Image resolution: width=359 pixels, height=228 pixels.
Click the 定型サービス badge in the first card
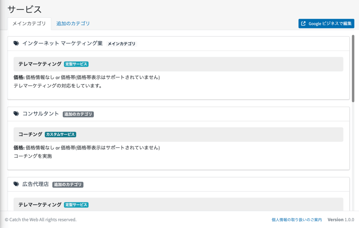tap(76, 64)
